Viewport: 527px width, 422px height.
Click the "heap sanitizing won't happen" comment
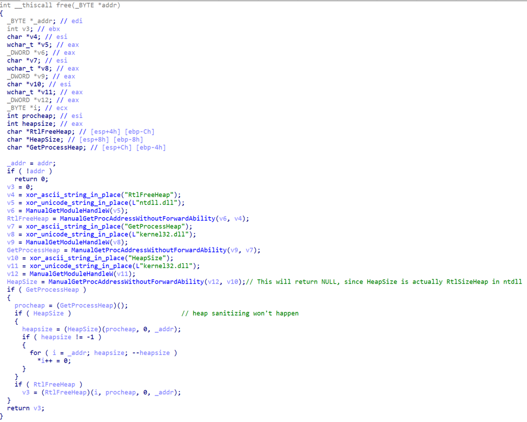point(240,313)
